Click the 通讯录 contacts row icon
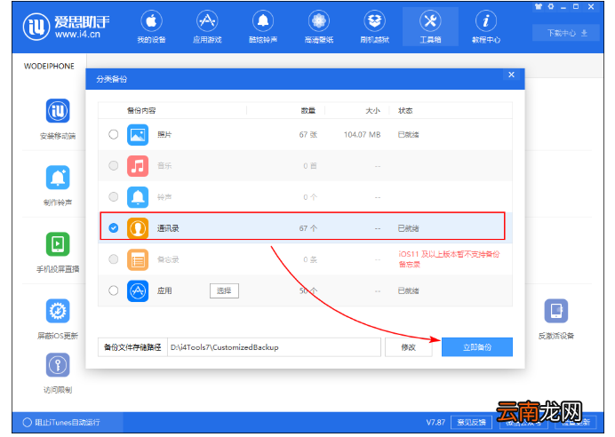The height and width of the screenshot is (437, 615). tap(138, 228)
